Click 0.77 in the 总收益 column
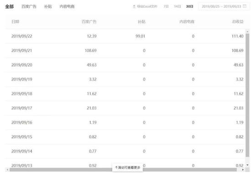Image resolution: width=251 pixels, height=173 pixels. click(240, 151)
